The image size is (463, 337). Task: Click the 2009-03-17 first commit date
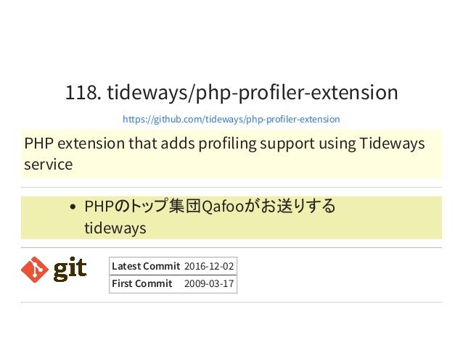click(x=209, y=283)
